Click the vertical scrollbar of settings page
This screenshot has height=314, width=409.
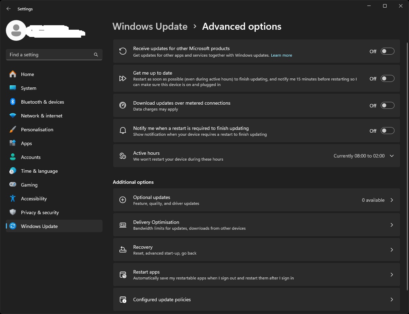point(407,167)
